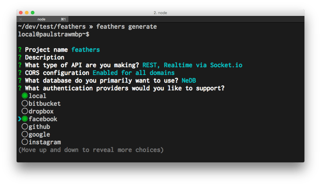Click the green question mark before Project name
This screenshot has height=186, width=321.
pos(20,50)
